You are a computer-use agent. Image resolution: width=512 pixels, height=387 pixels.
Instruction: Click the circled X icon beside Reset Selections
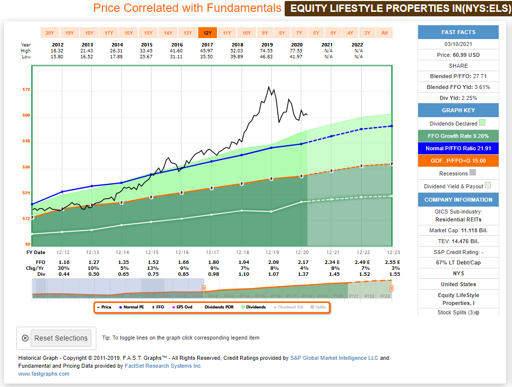25,338
